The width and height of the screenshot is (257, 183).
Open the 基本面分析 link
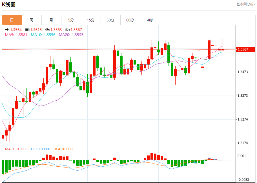tap(246, 4)
